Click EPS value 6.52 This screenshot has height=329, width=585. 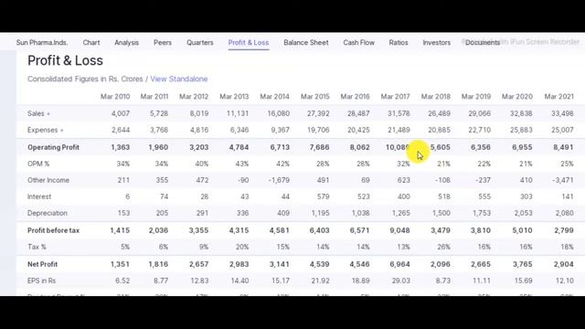122,281
